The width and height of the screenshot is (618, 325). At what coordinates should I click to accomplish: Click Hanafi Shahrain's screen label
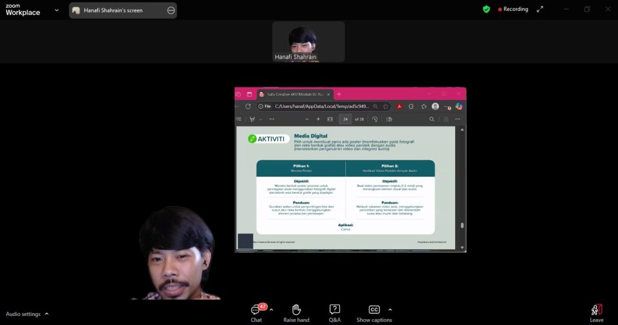coord(113,11)
